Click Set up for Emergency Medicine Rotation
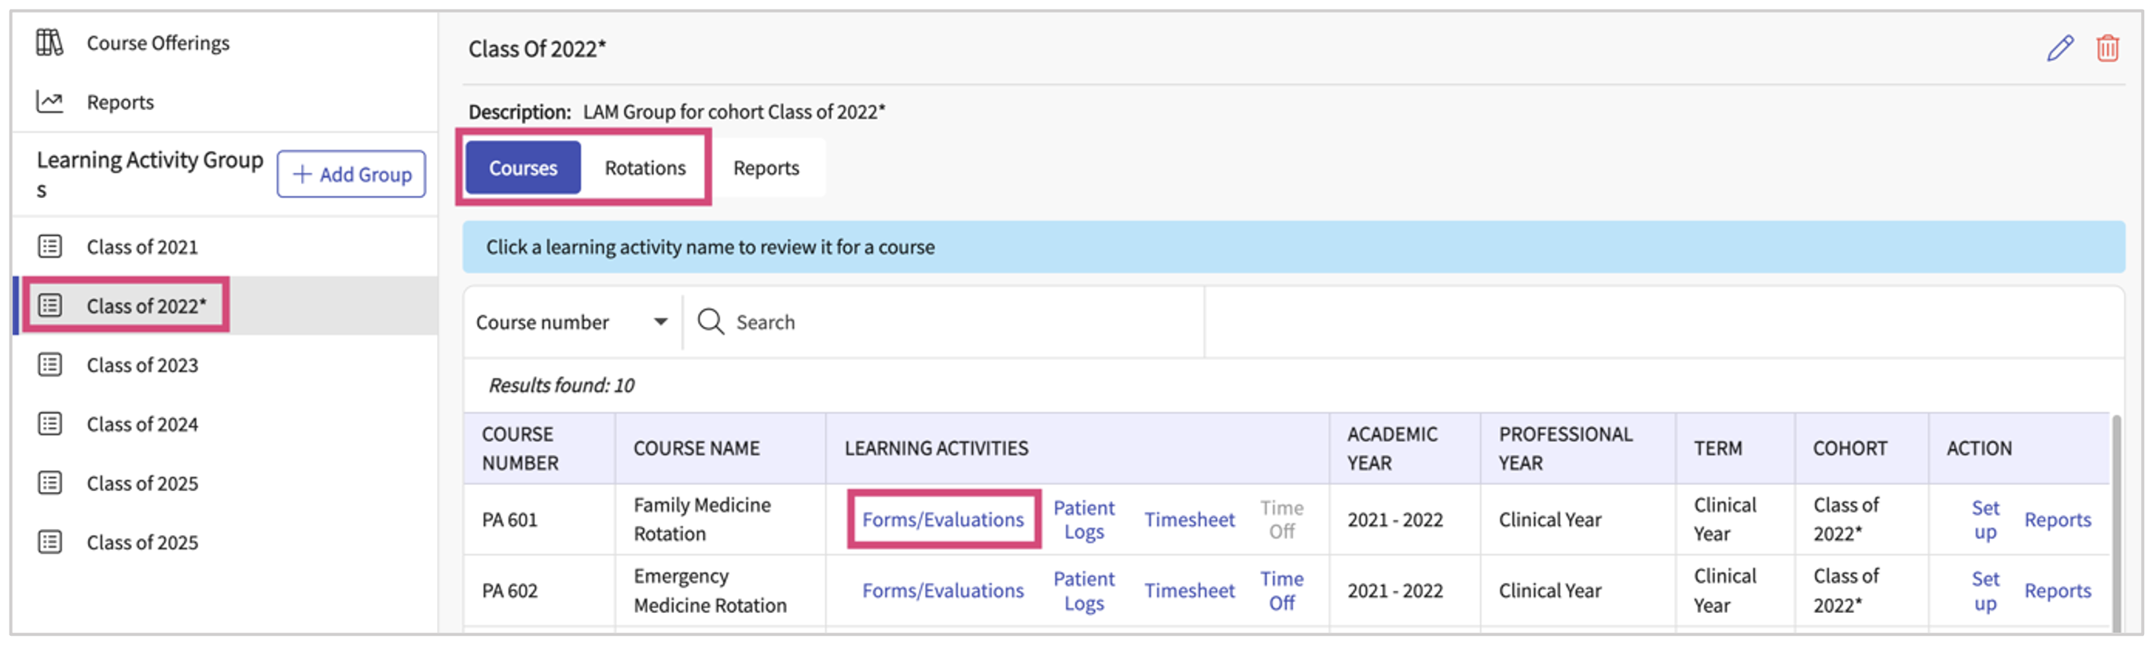Viewport: 2152px width, 646px height. 1985,591
